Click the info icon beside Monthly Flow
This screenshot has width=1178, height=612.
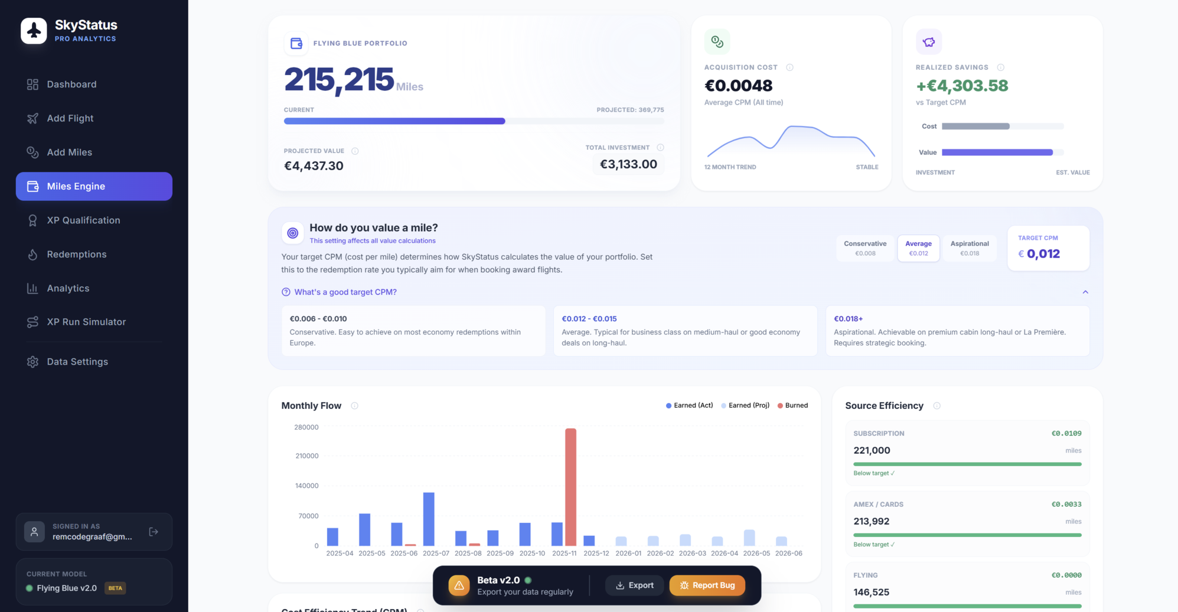click(x=354, y=406)
